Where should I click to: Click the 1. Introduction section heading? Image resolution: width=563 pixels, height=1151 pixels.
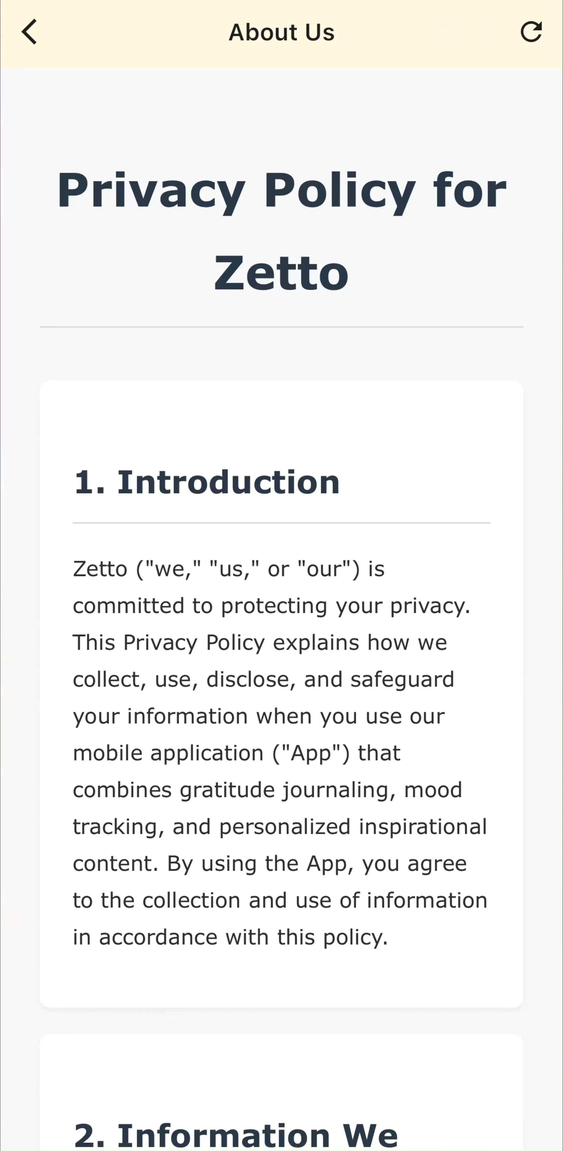click(207, 483)
